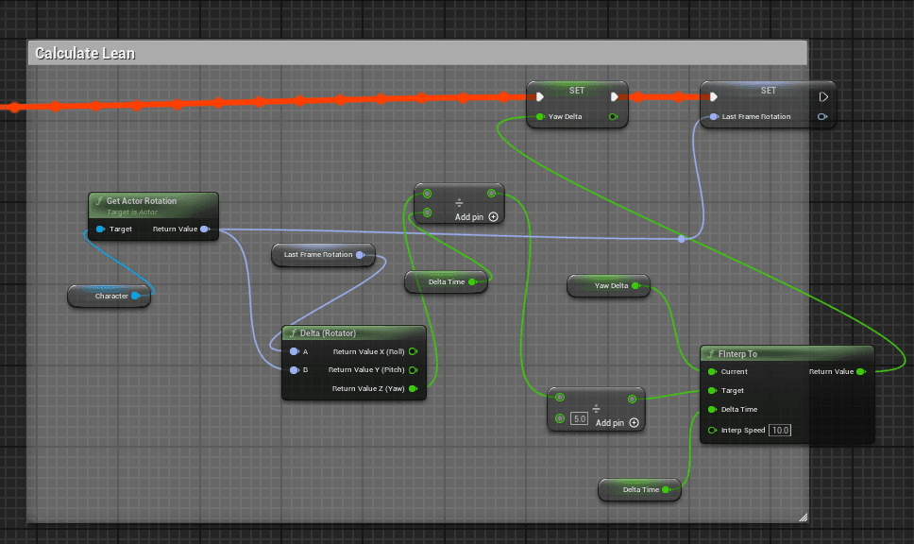The image size is (914, 544).
Task: Click the Delta (Rotator) function icon
Action: (293, 333)
